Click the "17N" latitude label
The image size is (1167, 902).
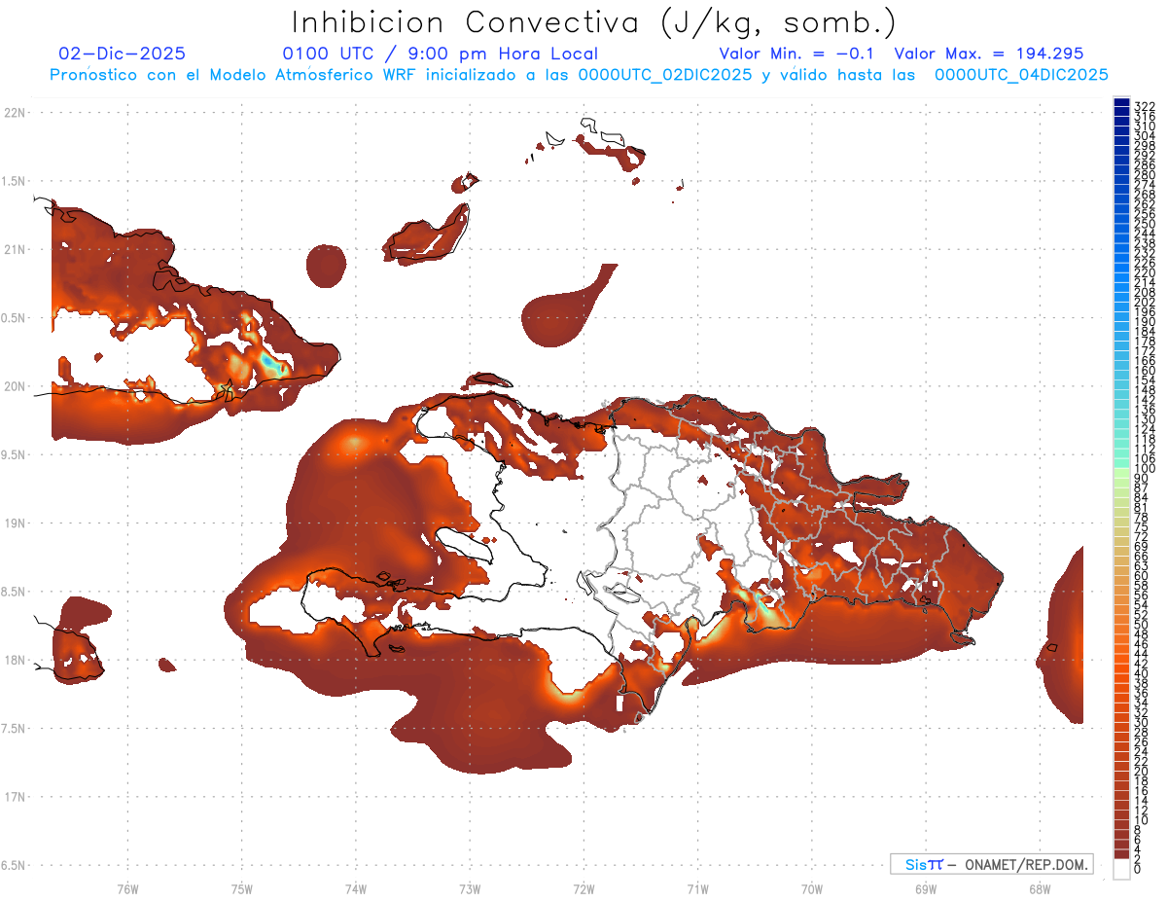pyautogui.click(x=15, y=797)
